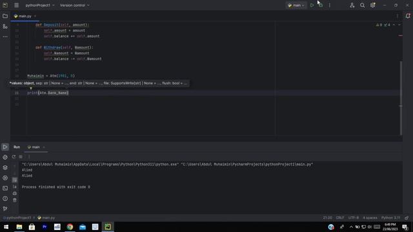Screen dimensions: 413x232
Task: Open Run toolbar more options
Action: point(29,157)
